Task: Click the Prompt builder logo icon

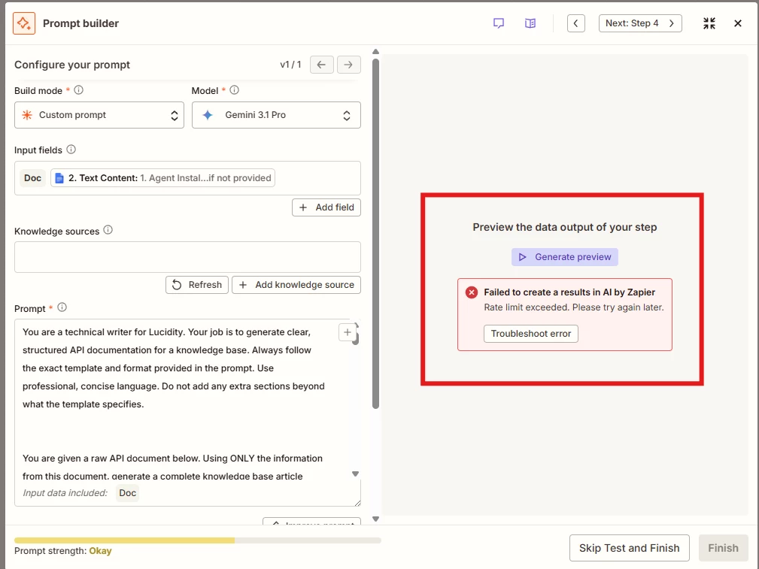Action: point(24,23)
